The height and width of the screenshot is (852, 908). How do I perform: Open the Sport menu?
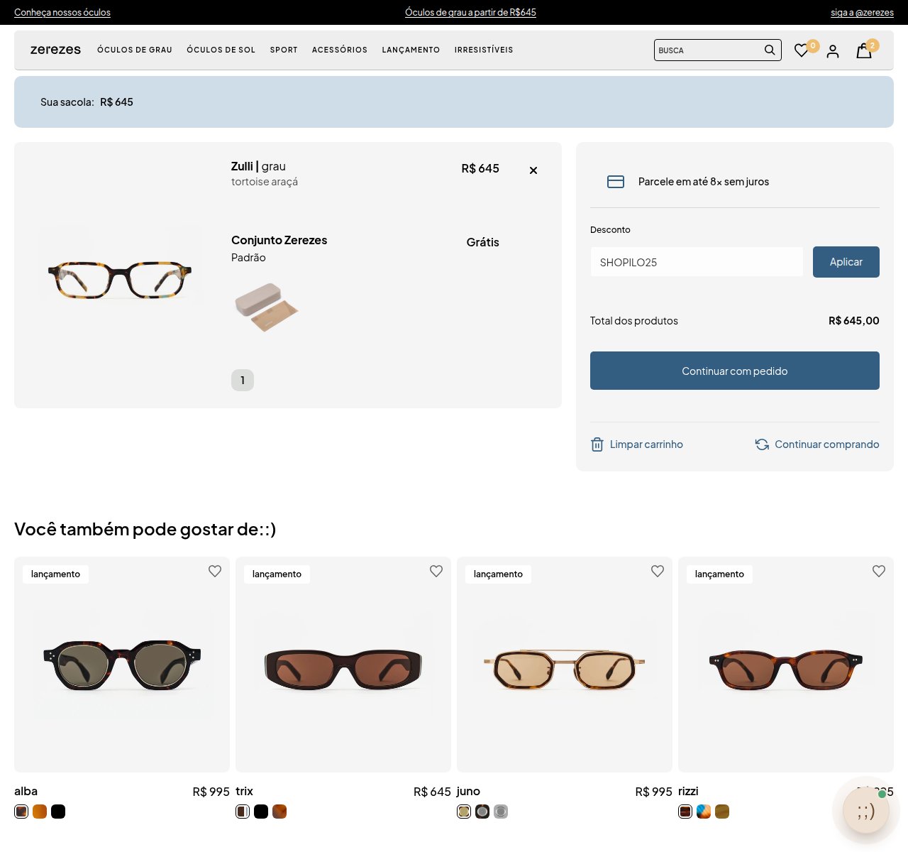pos(284,50)
